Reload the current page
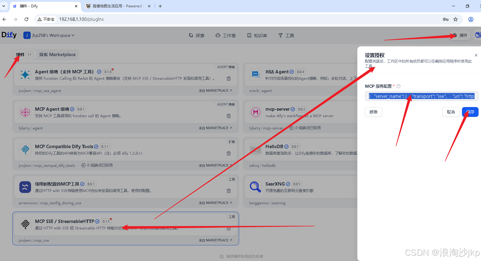This screenshot has width=481, height=261. click(x=26, y=19)
